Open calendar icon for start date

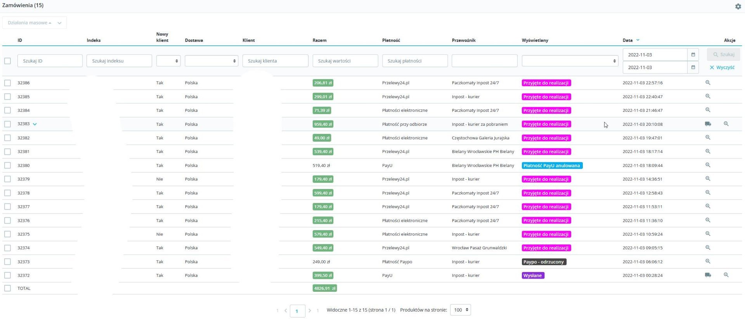(x=693, y=55)
